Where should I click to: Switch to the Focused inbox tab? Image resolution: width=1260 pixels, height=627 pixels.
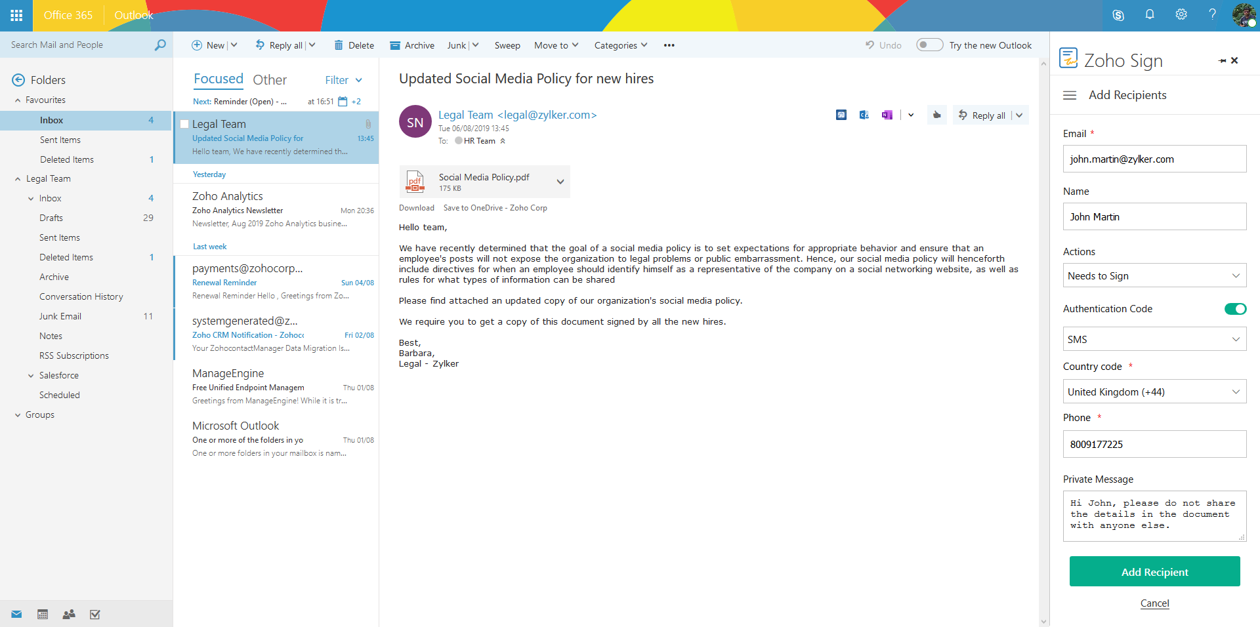coord(219,79)
